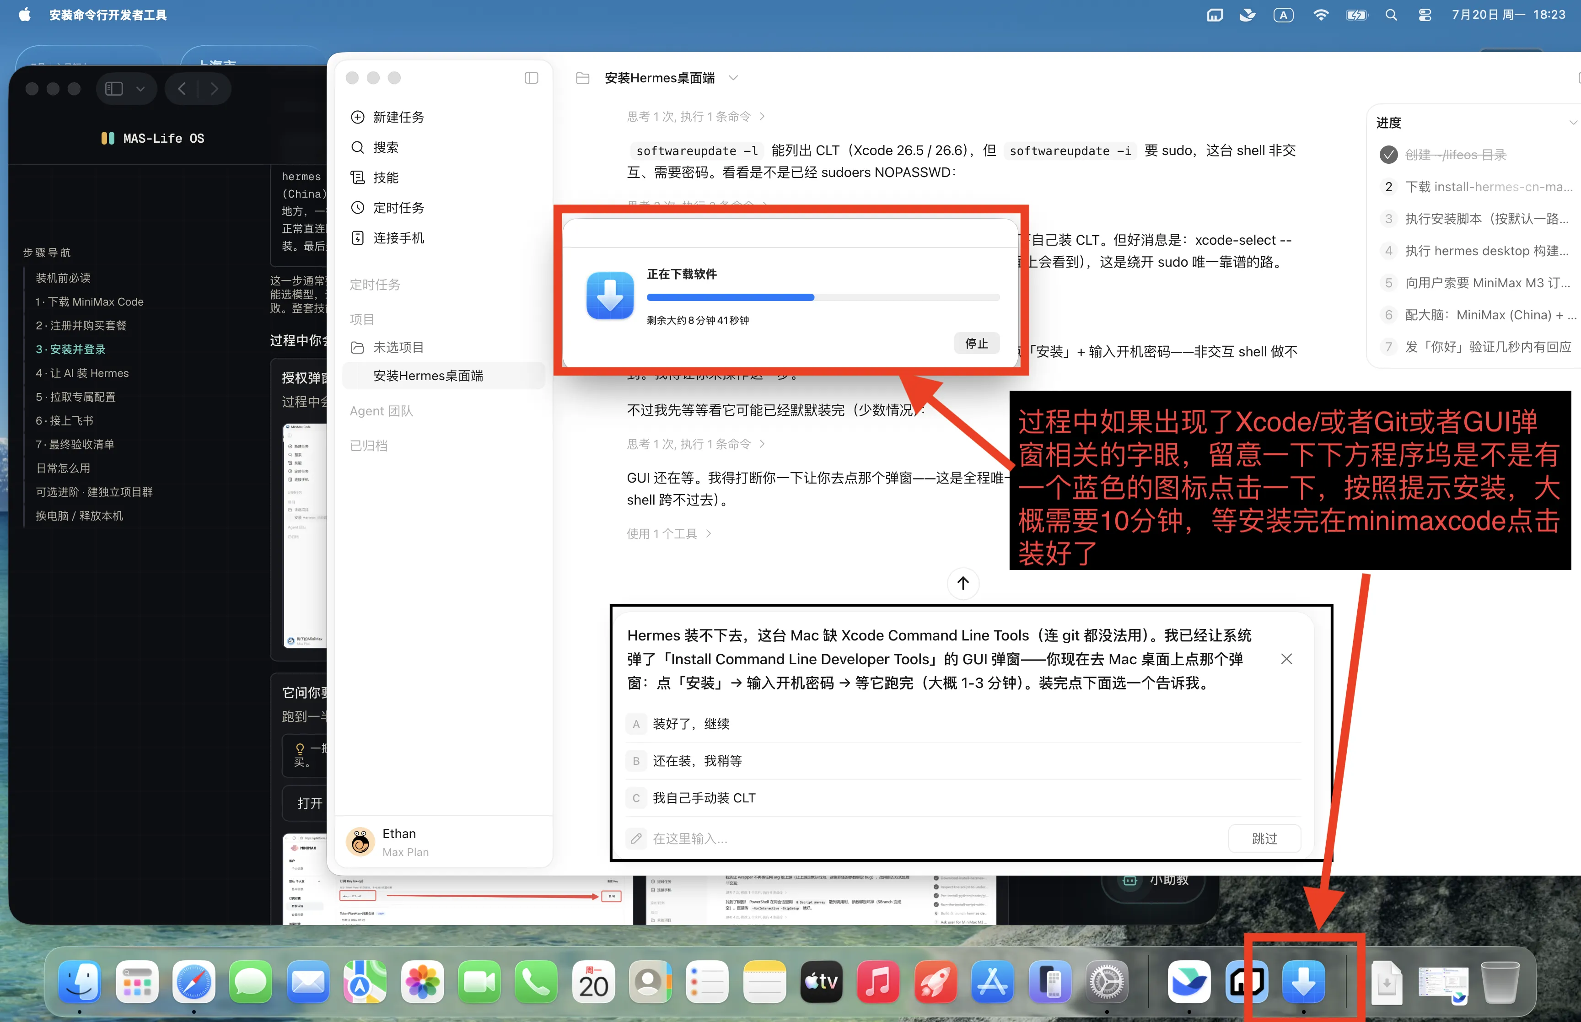Open Control Center from the menu bar
The image size is (1581, 1022).
point(1425,15)
